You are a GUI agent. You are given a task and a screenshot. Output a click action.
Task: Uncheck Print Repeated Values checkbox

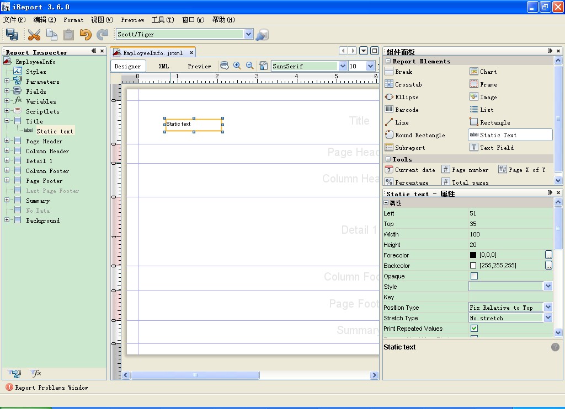pos(474,329)
